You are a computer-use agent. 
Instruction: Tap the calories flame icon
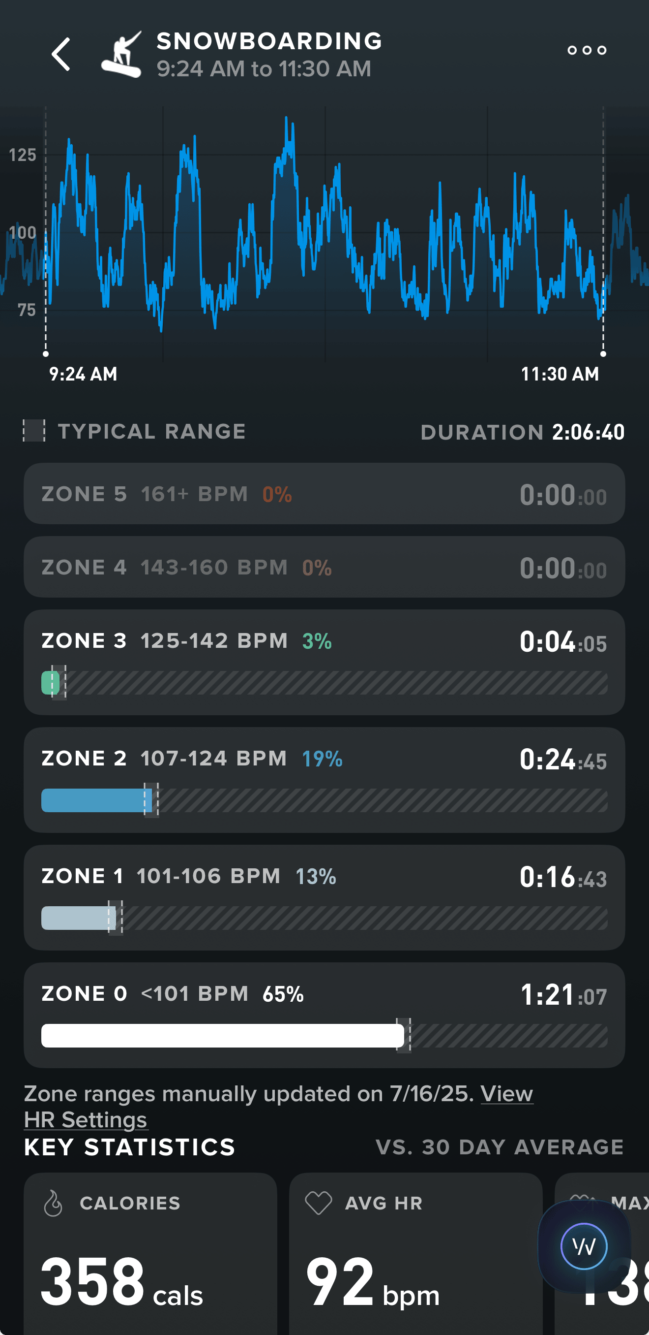(x=53, y=1203)
